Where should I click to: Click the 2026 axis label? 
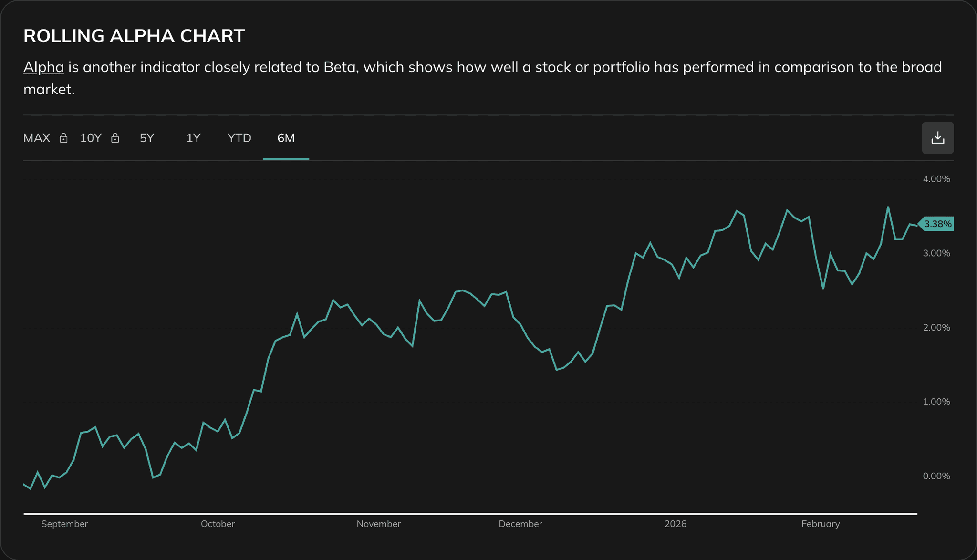point(676,523)
